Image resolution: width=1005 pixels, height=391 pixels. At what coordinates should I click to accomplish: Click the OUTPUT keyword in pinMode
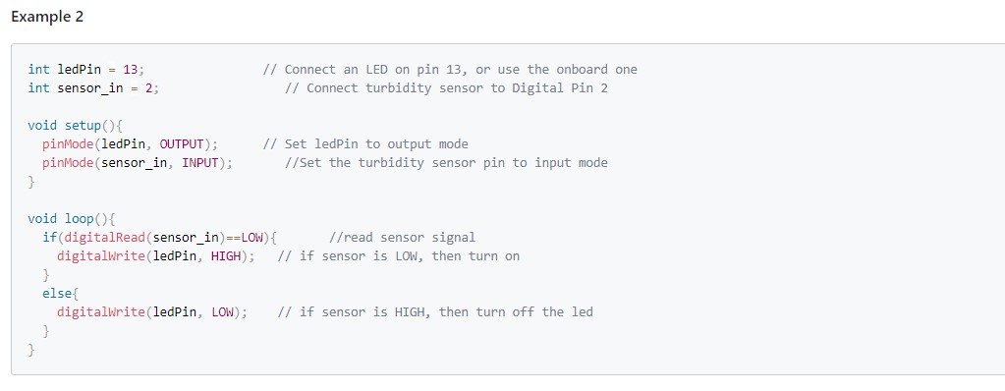[182, 143]
